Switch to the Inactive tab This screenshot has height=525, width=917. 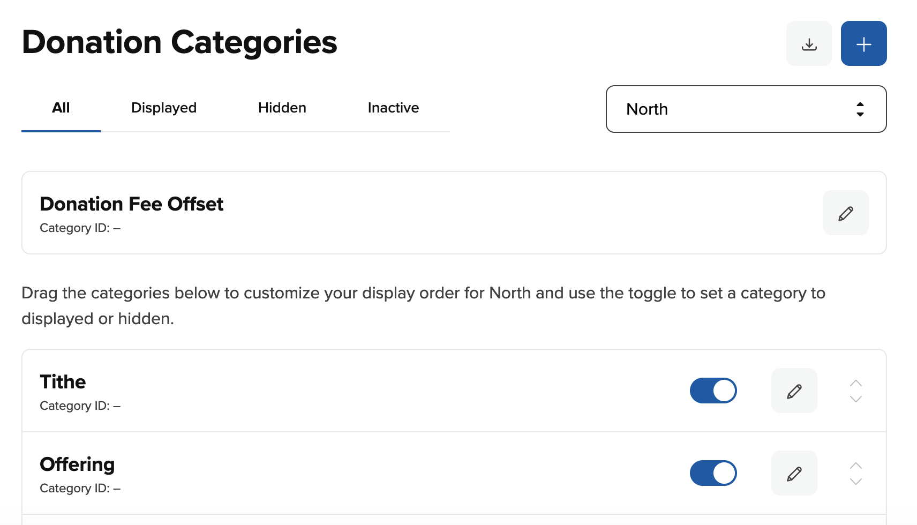393,108
